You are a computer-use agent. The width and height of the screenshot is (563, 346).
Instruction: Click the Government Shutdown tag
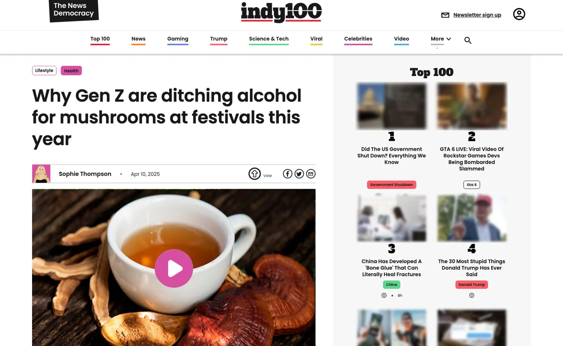(x=391, y=185)
